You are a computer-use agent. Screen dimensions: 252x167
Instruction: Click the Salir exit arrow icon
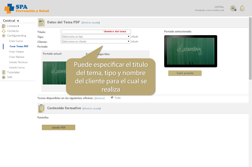(x=4, y=77)
